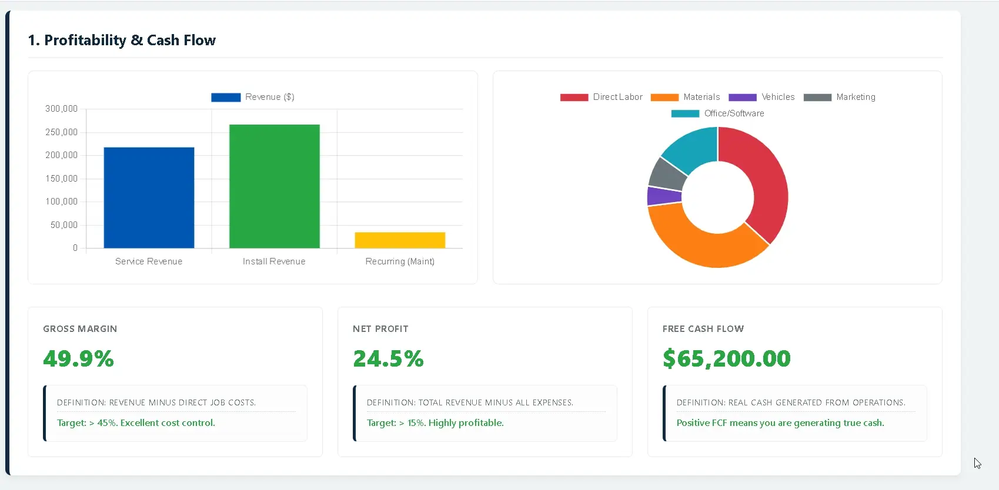999x490 pixels.
Task: Click the Gross Margin target note
Action: [136, 423]
